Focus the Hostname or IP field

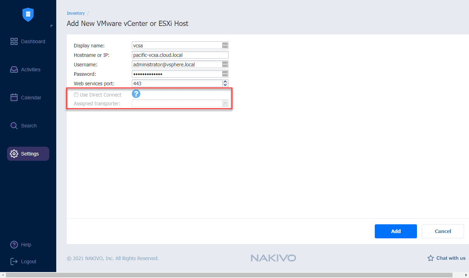tap(180, 55)
